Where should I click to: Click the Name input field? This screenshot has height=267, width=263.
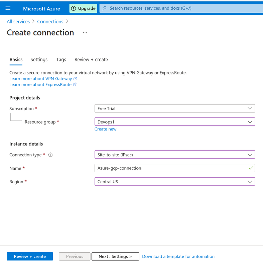(x=175, y=168)
